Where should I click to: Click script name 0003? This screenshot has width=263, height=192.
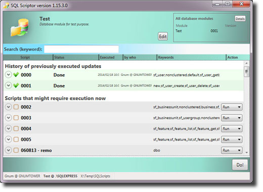[26, 118]
